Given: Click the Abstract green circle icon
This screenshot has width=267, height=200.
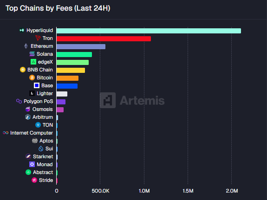Looking at the screenshot, I should click(28, 172).
